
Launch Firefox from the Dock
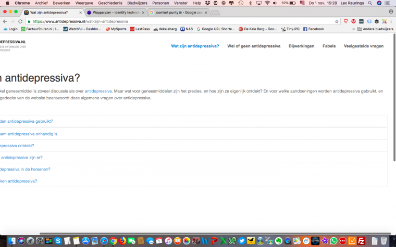click(x=122, y=241)
